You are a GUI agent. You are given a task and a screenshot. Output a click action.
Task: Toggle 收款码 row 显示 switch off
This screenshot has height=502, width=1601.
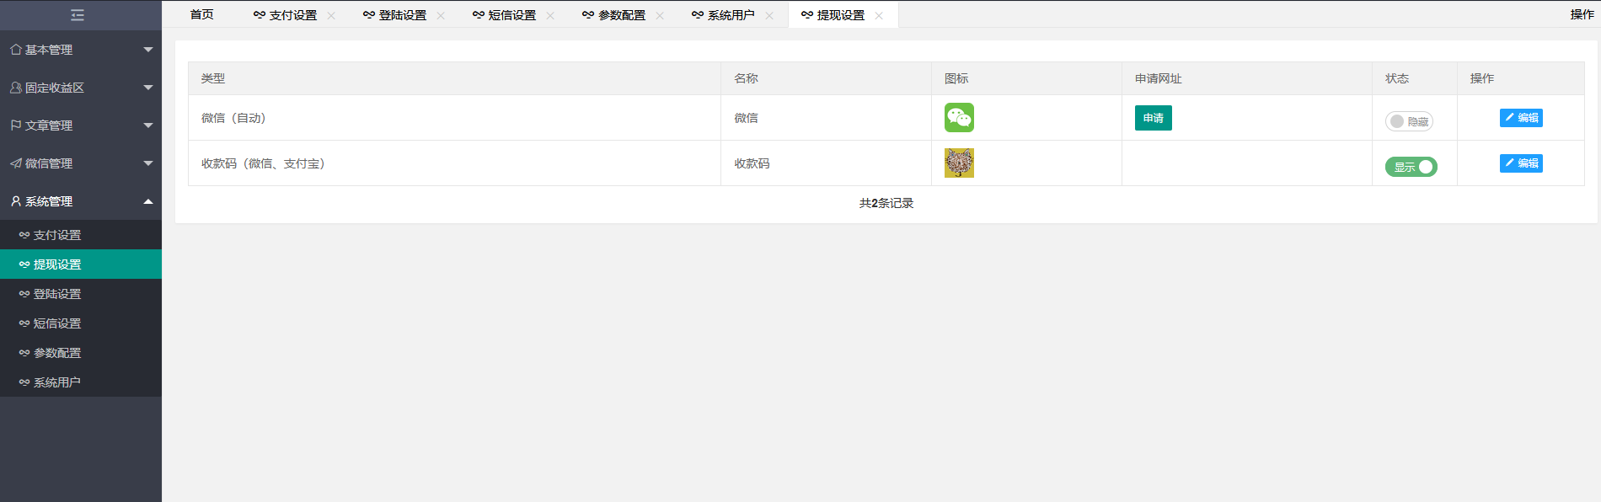[1411, 167]
